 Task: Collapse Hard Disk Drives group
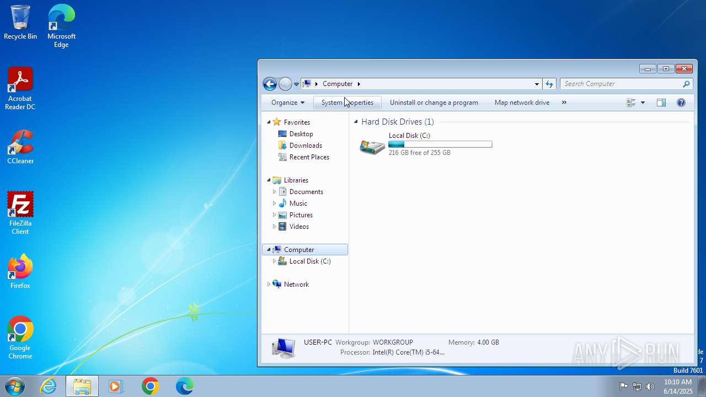coord(356,122)
